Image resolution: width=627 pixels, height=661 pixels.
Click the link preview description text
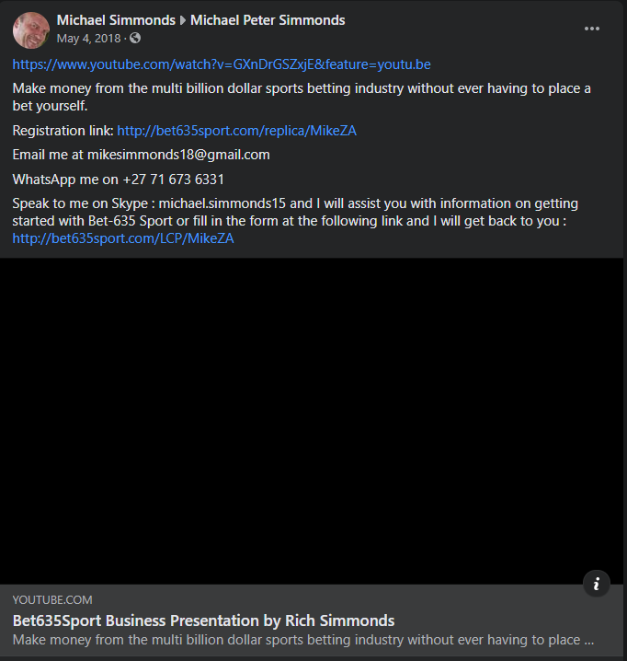click(303, 640)
